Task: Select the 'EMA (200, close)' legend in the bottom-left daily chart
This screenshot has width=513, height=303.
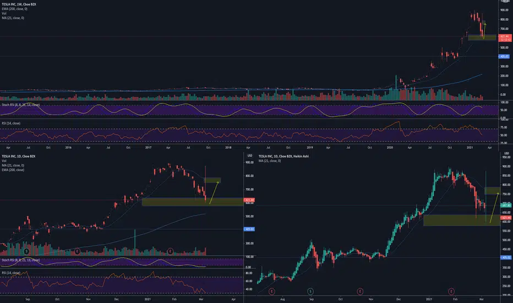Action: point(13,170)
